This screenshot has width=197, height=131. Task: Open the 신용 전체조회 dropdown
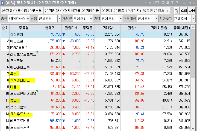[x=59, y=19]
